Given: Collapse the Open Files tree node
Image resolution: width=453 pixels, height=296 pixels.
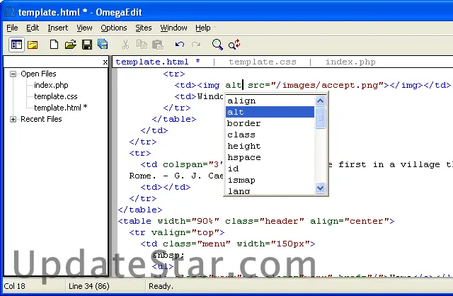Looking at the screenshot, I should [x=13, y=74].
